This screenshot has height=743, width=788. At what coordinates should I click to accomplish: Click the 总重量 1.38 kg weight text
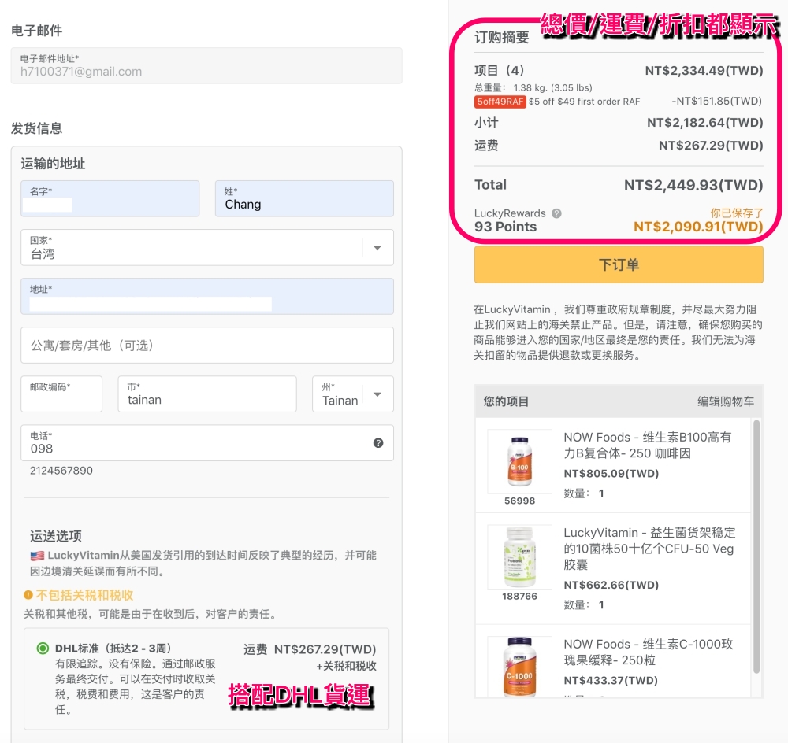[x=533, y=87]
